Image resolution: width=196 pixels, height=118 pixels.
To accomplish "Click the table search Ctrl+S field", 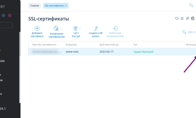I will click(x=190, y=32).
